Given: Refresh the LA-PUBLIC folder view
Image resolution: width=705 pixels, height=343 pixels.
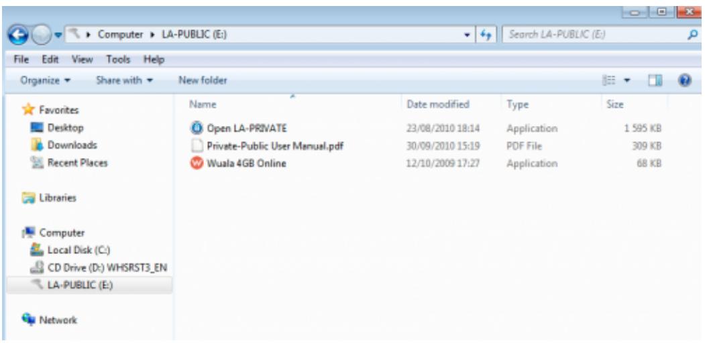Looking at the screenshot, I should click(486, 35).
